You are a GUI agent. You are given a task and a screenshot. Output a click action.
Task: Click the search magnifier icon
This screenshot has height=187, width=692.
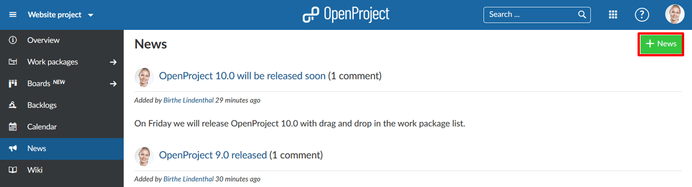582,14
